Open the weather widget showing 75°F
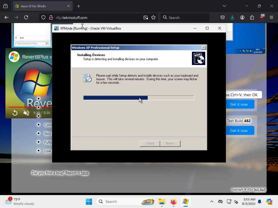The height and width of the screenshot is (208, 278). [x=20, y=201]
